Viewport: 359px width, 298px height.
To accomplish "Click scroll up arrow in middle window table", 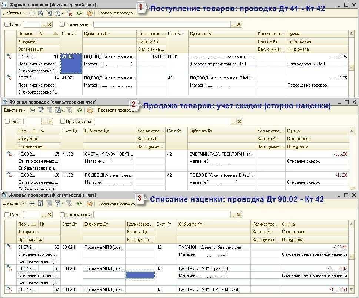I will pyautogui.click(x=352, y=131).
